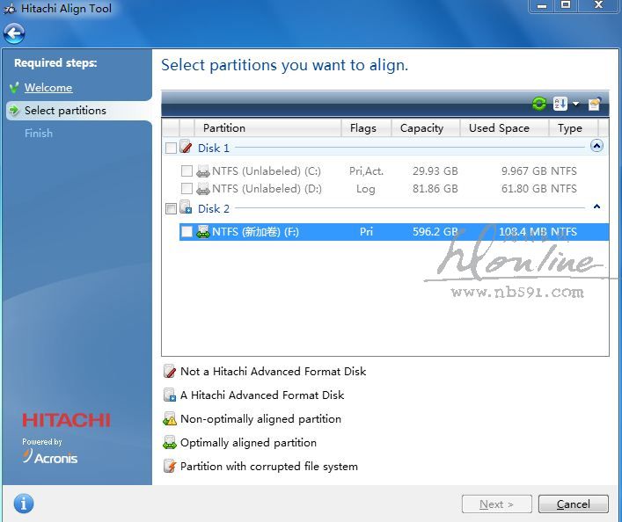Image resolution: width=622 pixels, height=522 pixels.
Task: Sort by the Capacity column header
Action: [x=426, y=128]
